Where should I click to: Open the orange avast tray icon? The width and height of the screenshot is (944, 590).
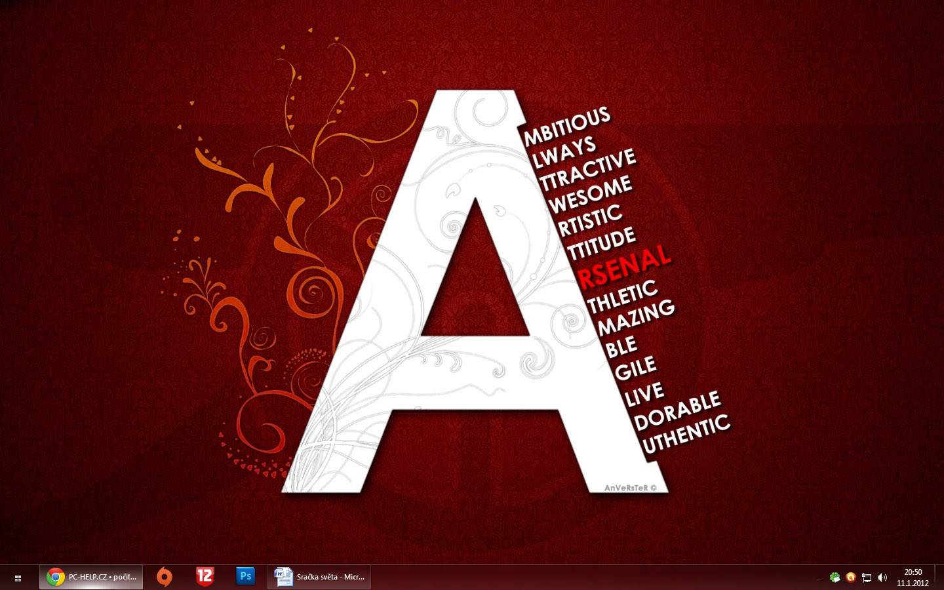pyautogui.click(x=850, y=578)
